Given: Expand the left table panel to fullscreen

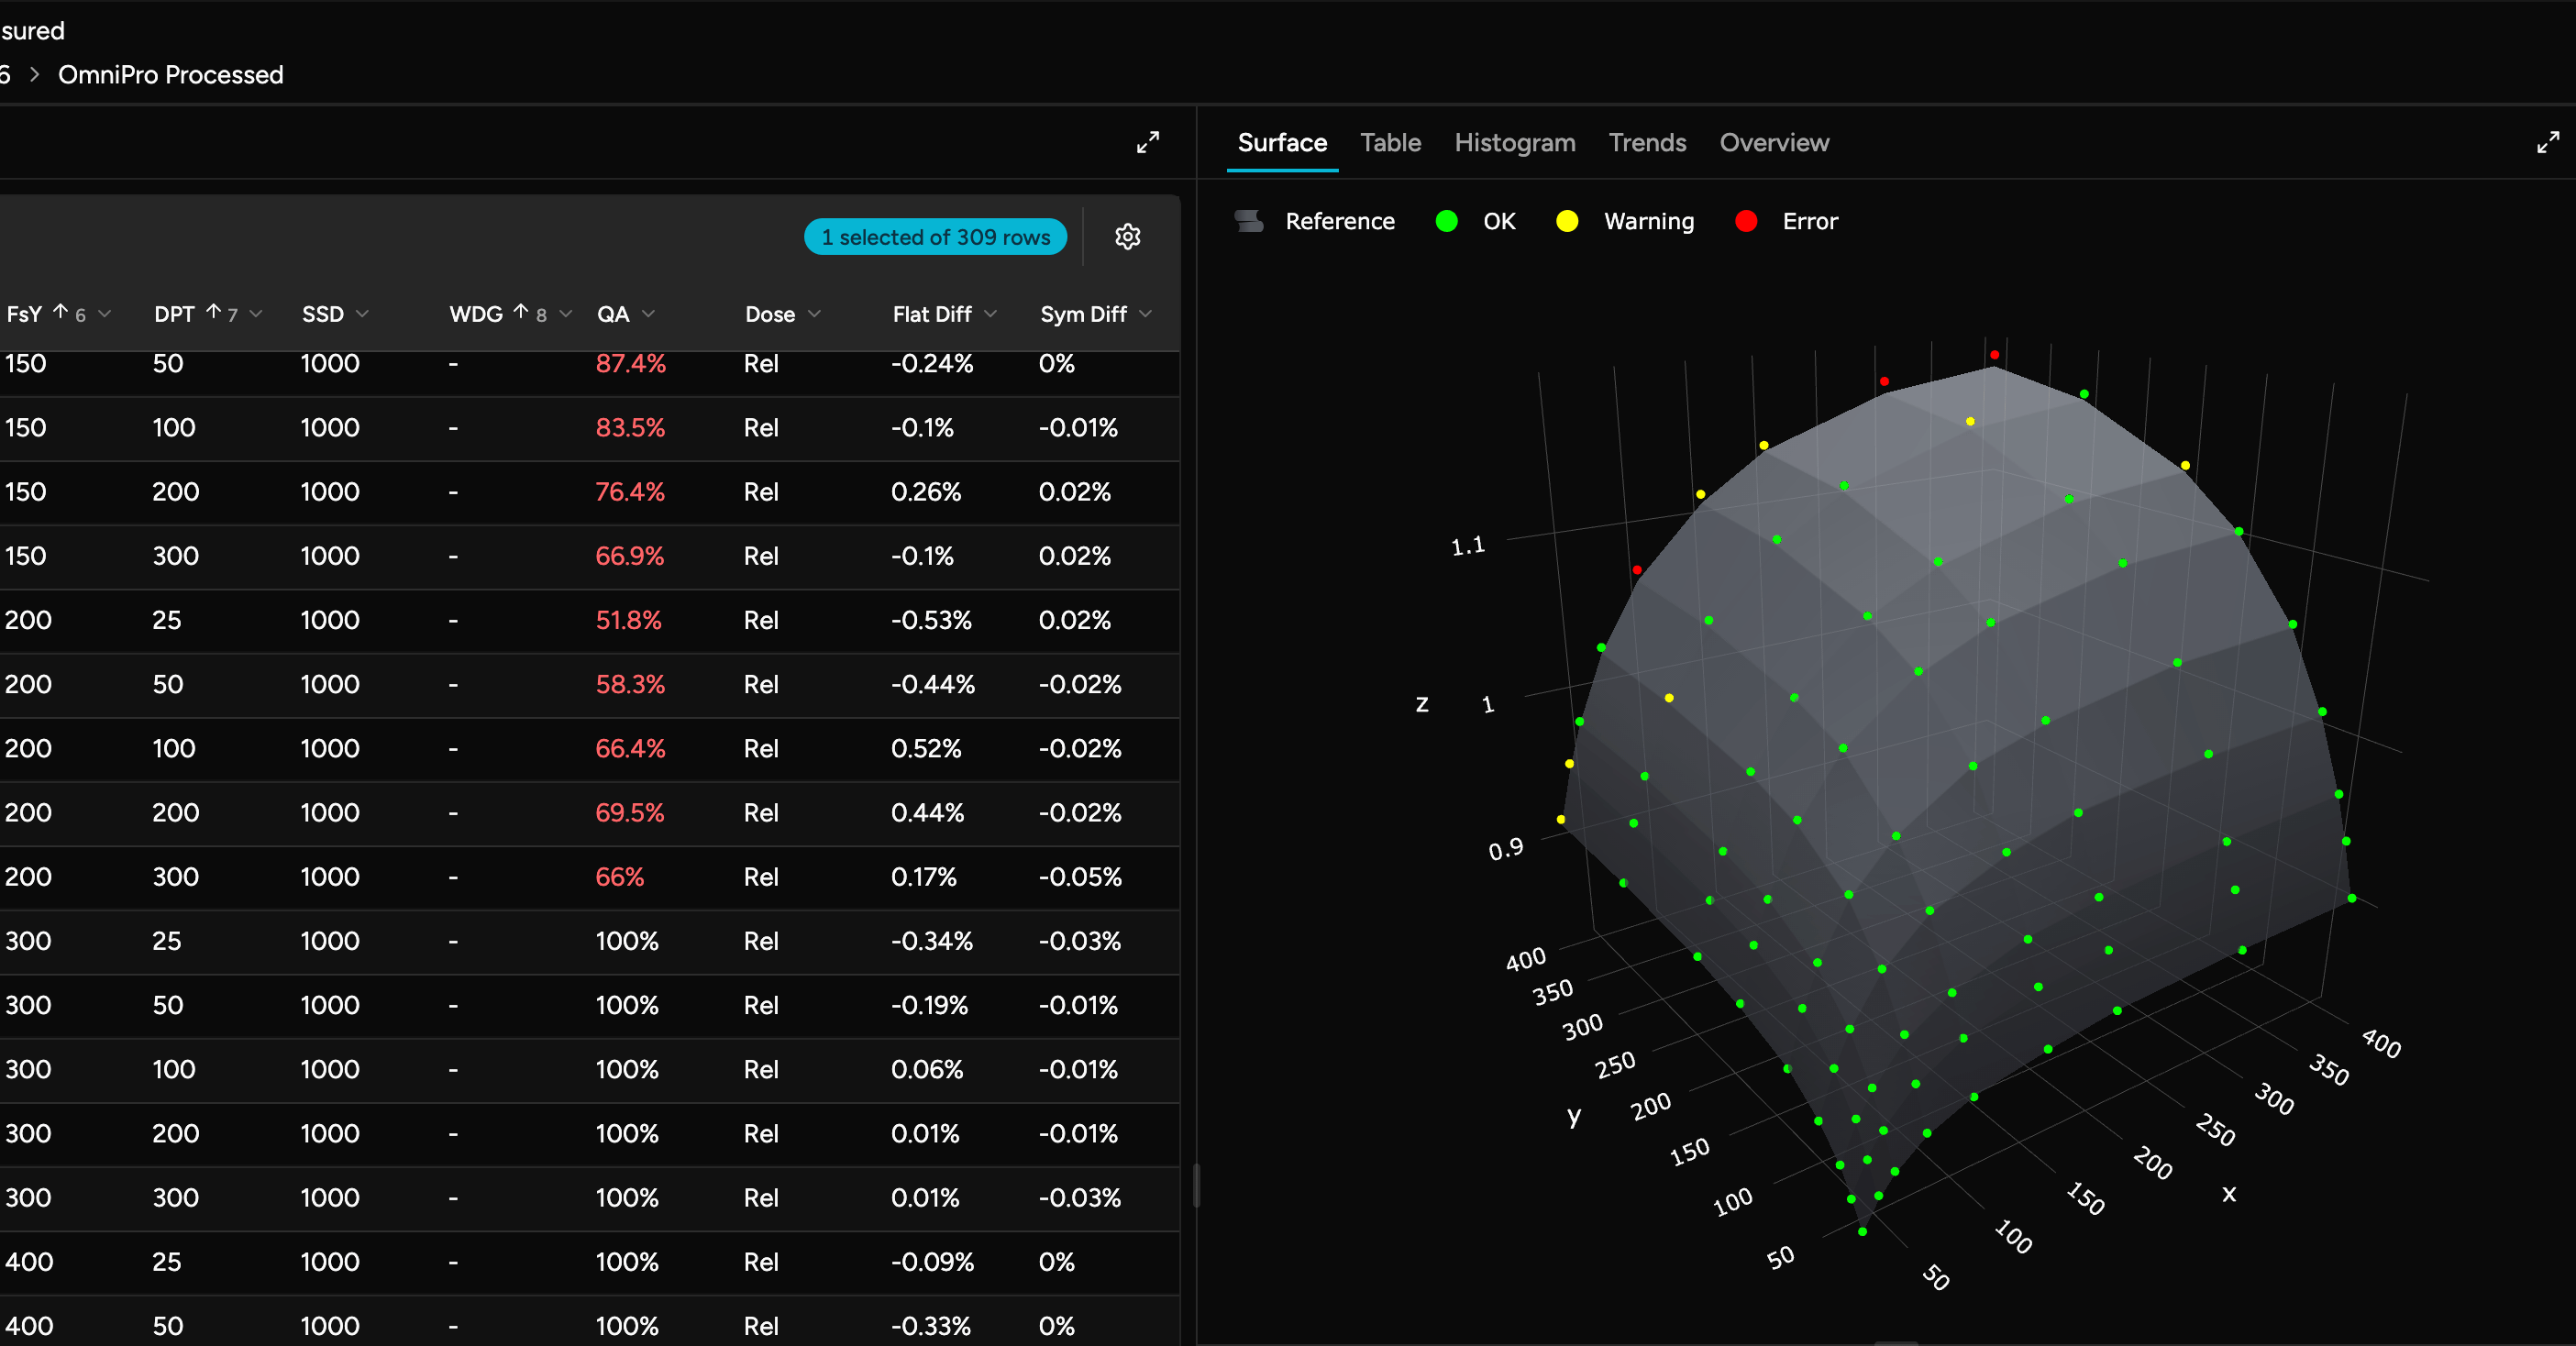Looking at the screenshot, I should click(1147, 142).
